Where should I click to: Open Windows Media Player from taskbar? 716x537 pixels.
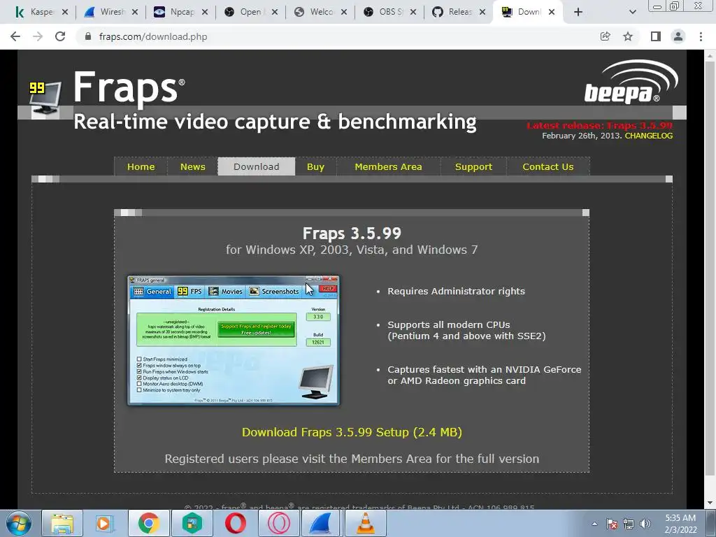pyautogui.click(x=104, y=523)
